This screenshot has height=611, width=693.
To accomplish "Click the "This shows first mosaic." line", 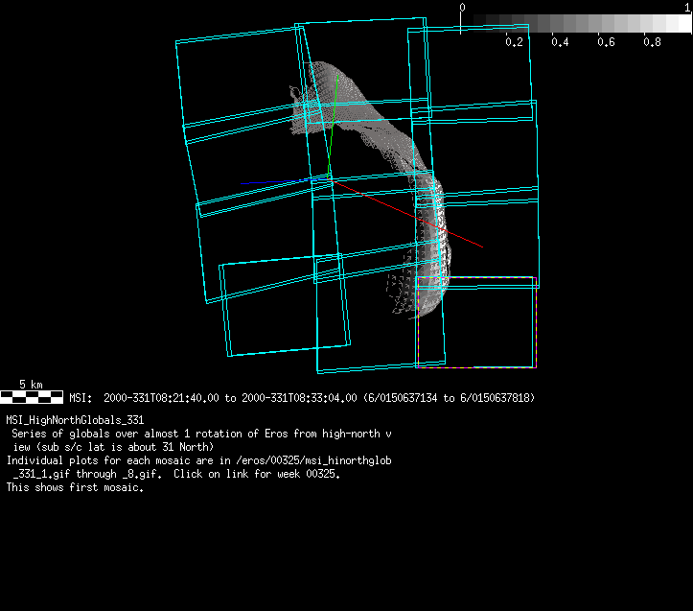I will (x=75, y=487).
